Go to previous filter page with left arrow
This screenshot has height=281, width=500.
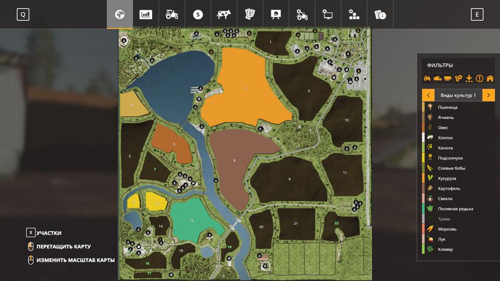(428, 95)
